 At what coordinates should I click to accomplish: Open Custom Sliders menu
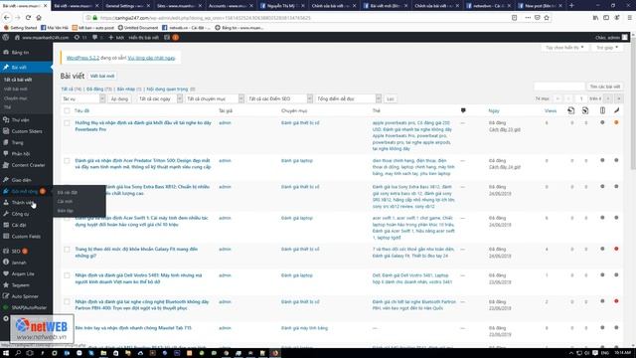26,131
